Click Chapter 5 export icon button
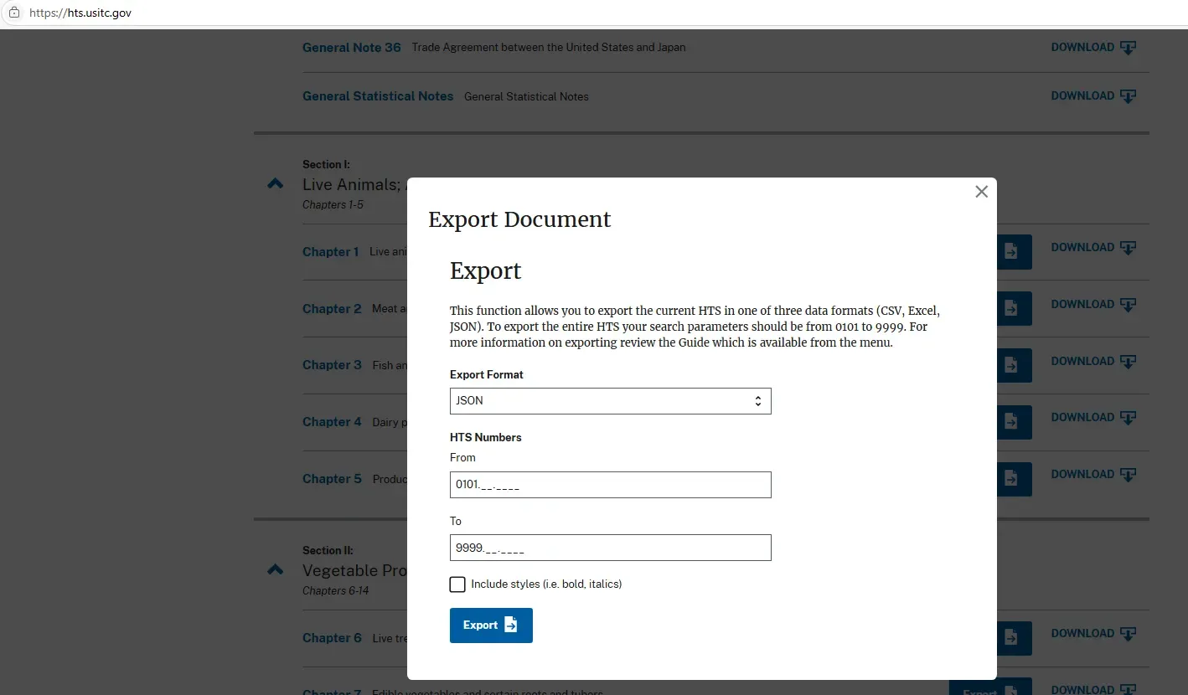Viewport: 1188px width, 695px height. point(1013,478)
